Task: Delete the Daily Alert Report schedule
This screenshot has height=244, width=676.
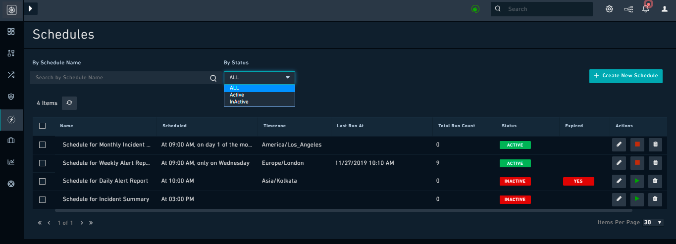Action: tap(656, 181)
